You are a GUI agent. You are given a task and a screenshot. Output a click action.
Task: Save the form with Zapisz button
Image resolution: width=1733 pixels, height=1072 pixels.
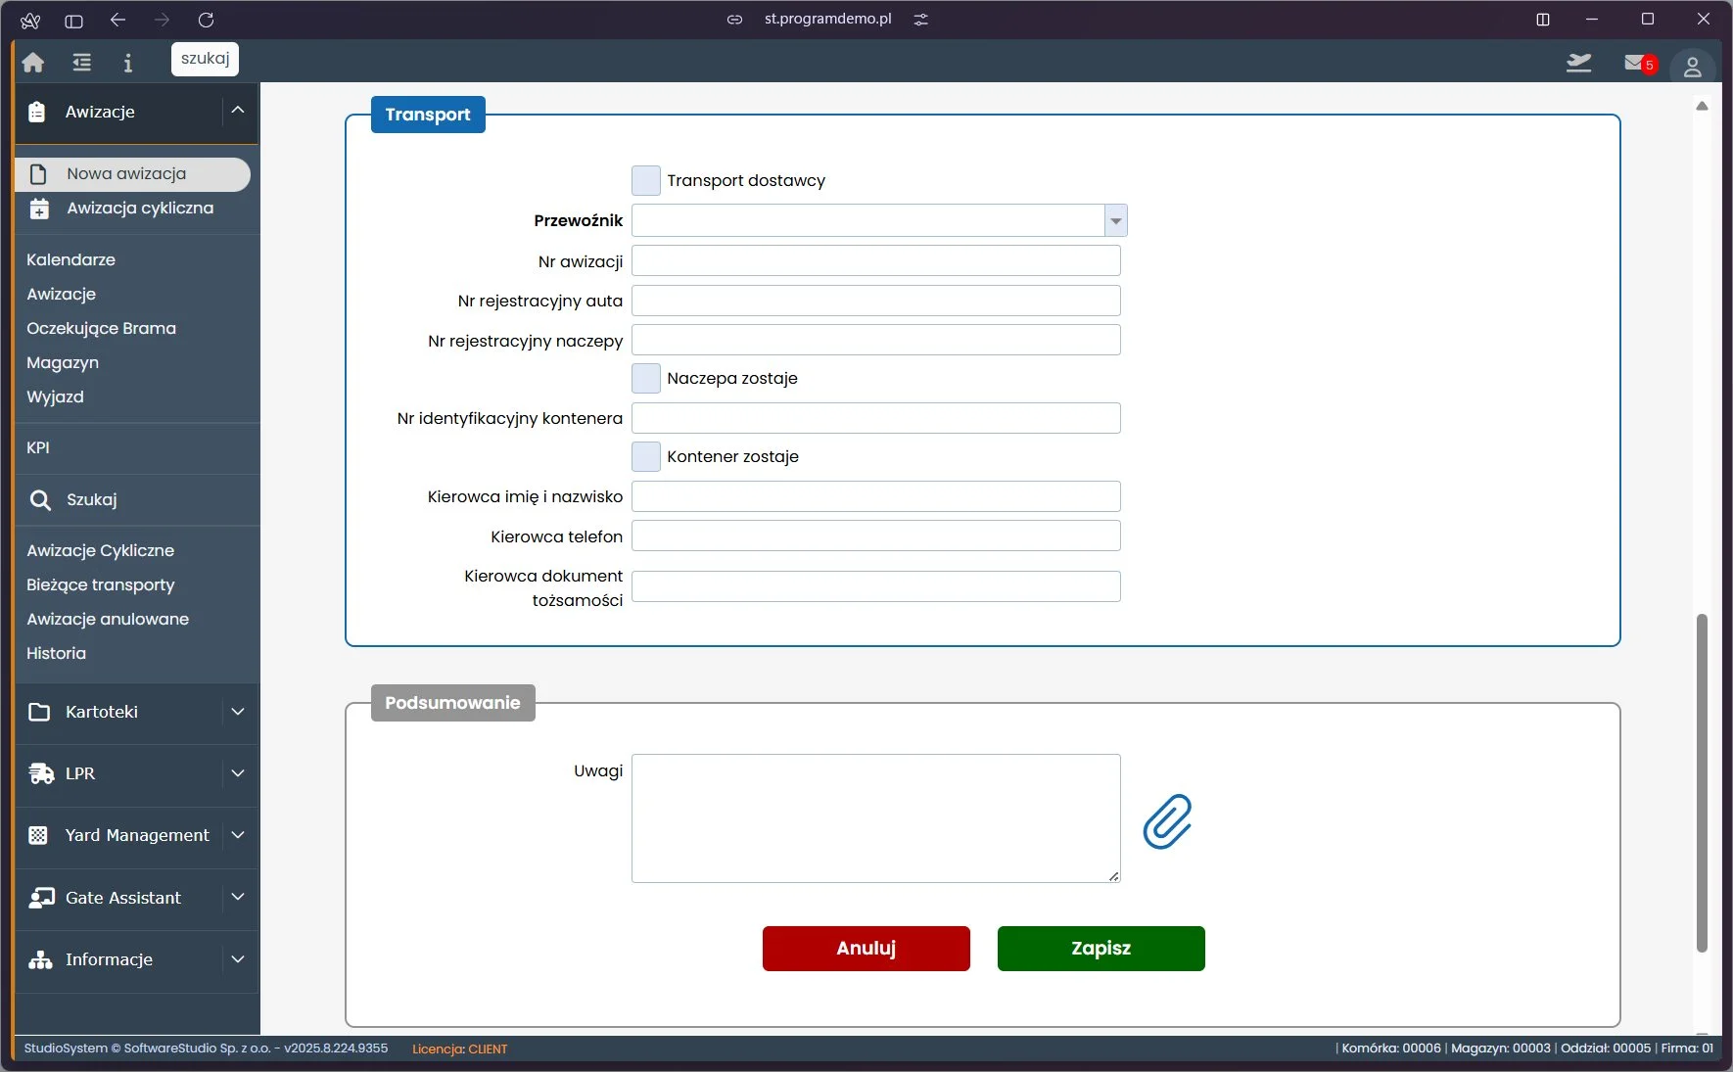(1101, 948)
